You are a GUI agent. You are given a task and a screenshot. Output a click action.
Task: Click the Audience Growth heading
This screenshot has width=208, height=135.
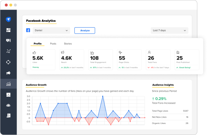click(36, 85)
